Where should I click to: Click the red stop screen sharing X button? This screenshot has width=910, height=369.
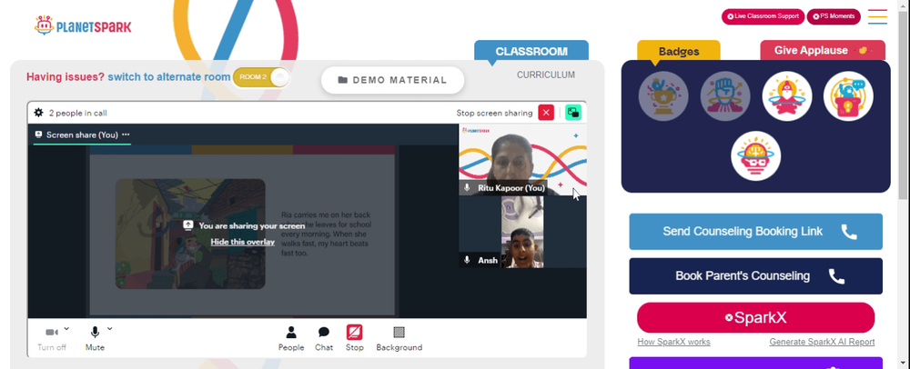(x=545, y=113)
